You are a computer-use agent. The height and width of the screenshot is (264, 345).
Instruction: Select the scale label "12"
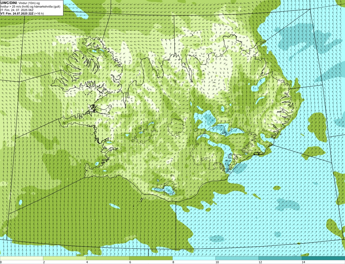click(260, 262)
